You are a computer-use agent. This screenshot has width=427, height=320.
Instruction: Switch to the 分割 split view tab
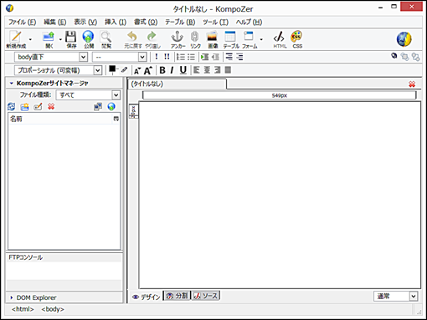point(177,296)
